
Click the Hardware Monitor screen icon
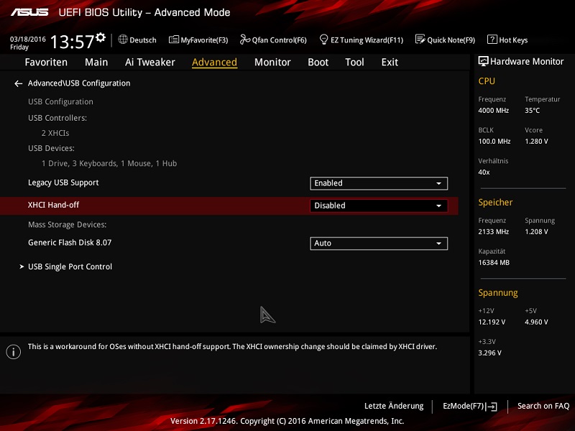click(483, 61)
